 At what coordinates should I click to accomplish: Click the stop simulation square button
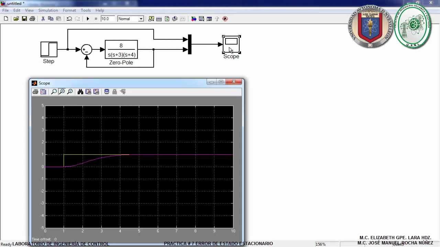tap(96, 19)
